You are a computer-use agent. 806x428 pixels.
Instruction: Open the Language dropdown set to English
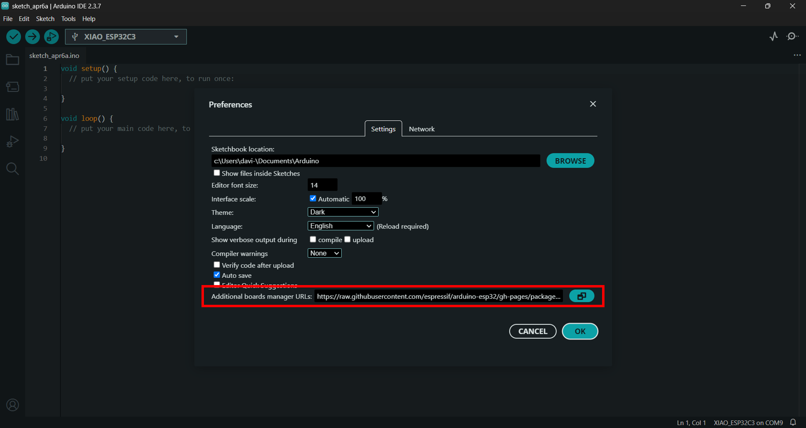click(341, 226)
